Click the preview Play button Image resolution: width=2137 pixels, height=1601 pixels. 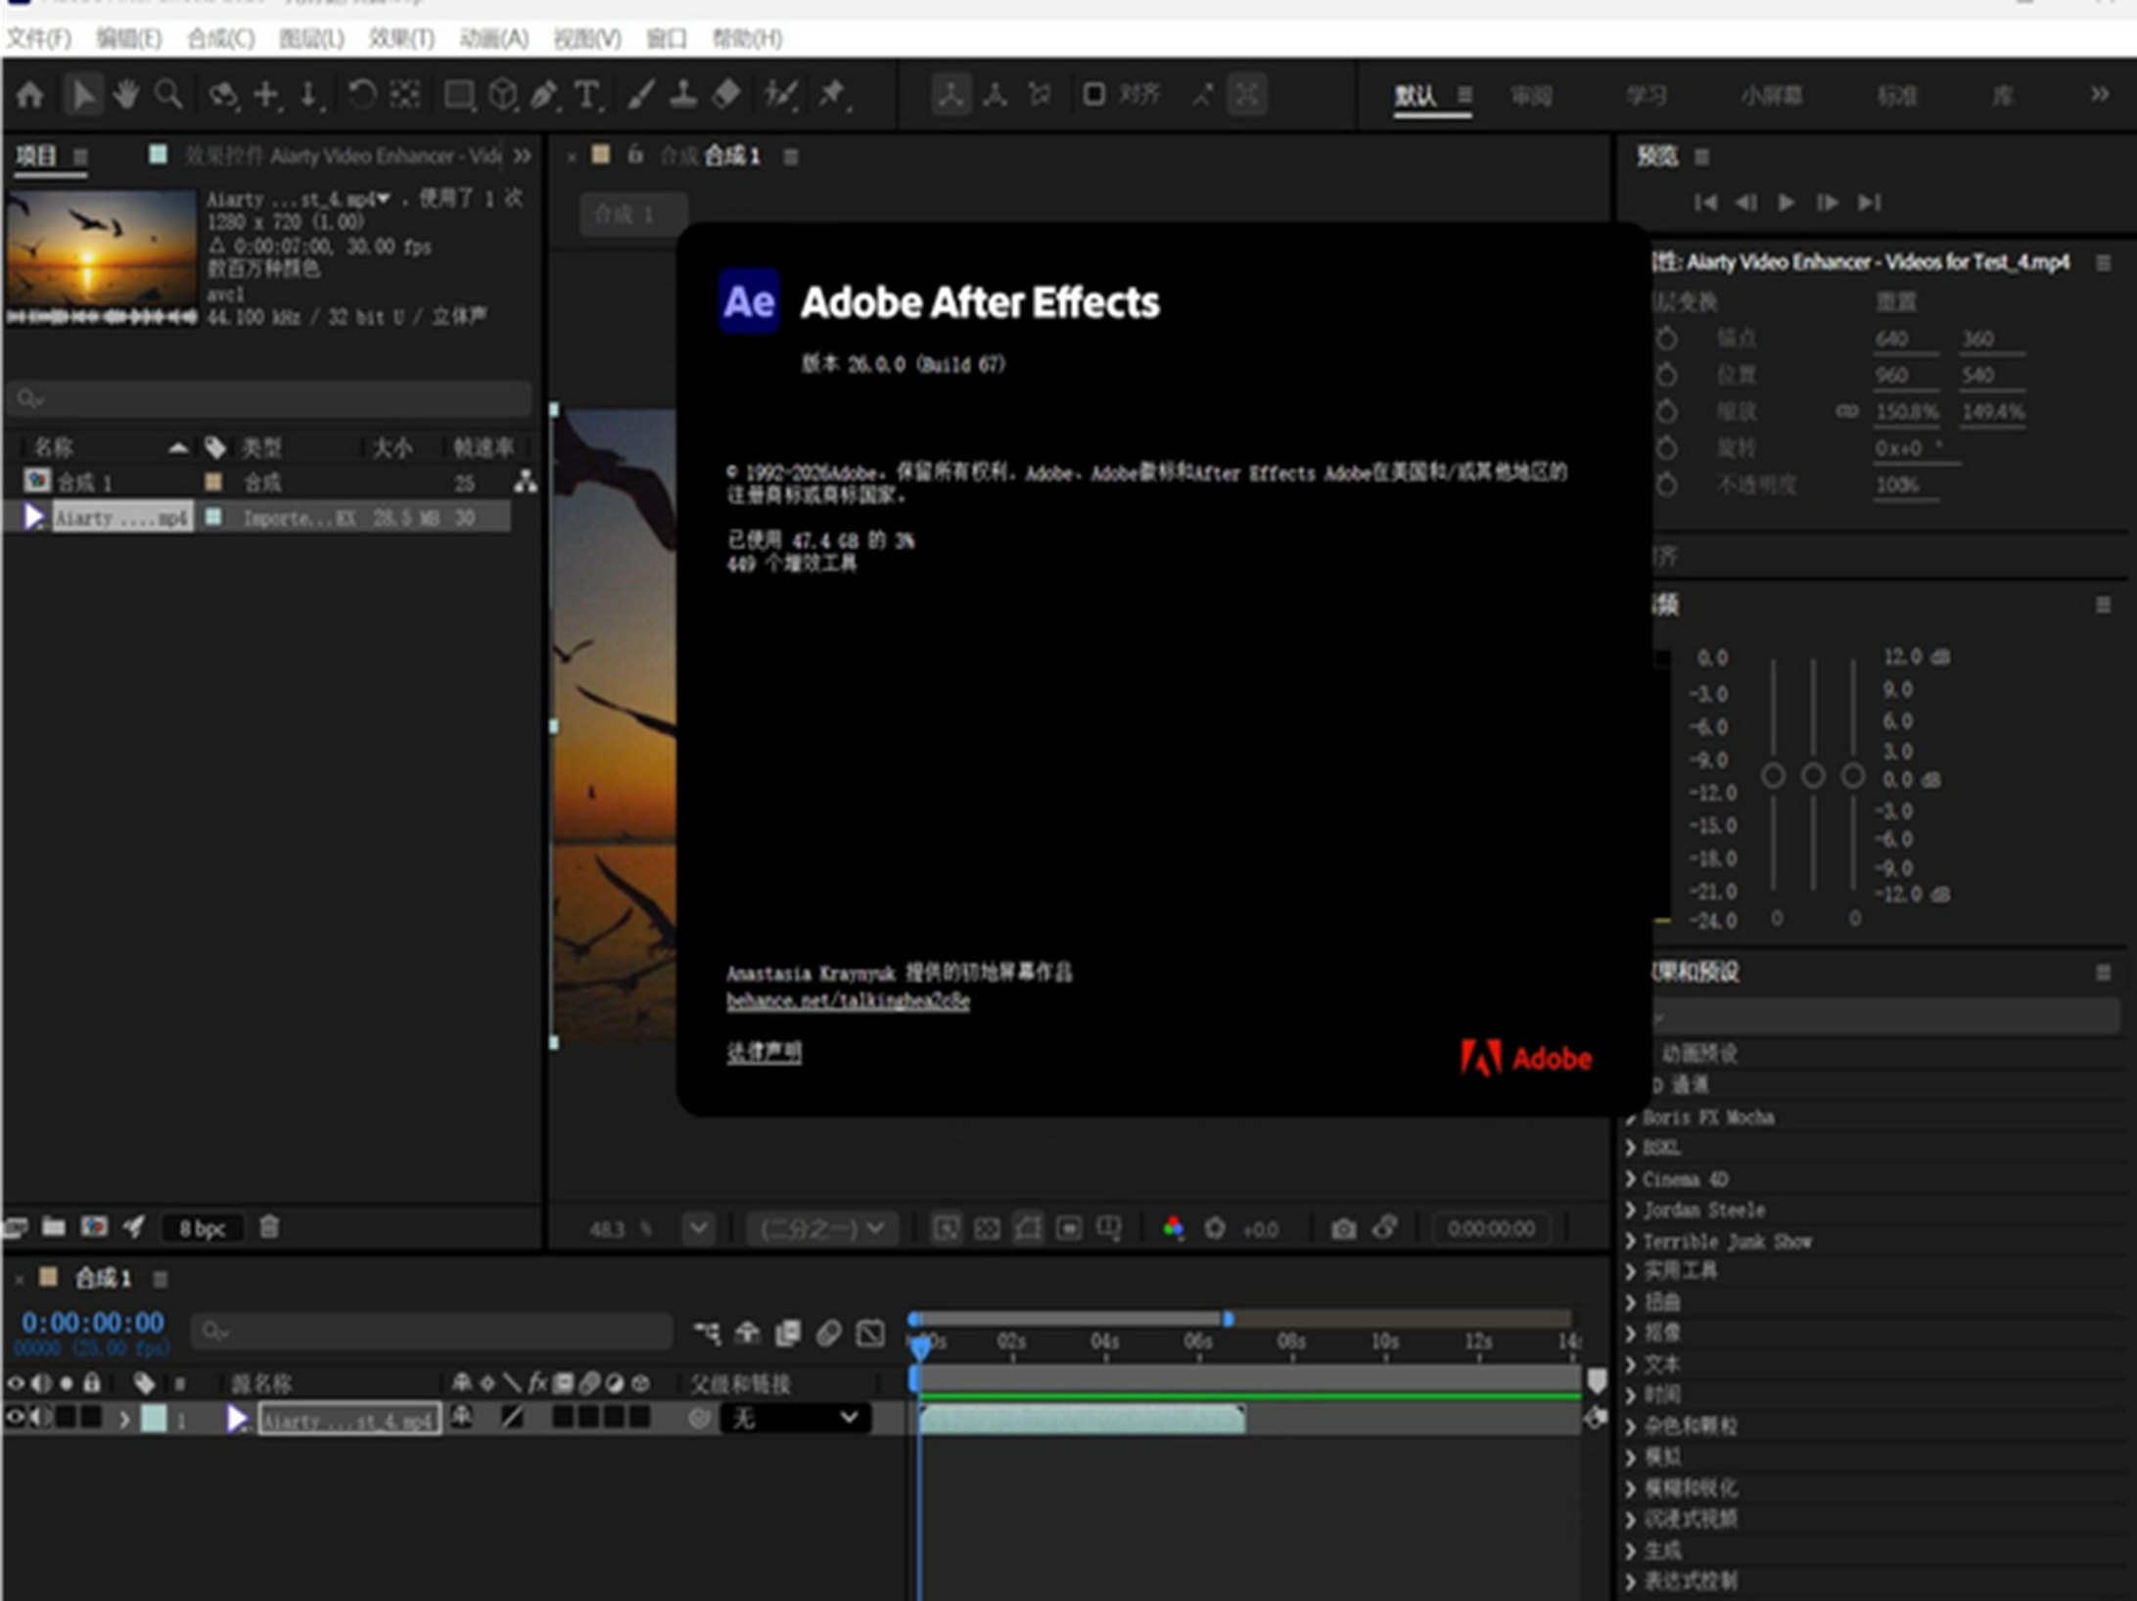(x=1787, y=203)
